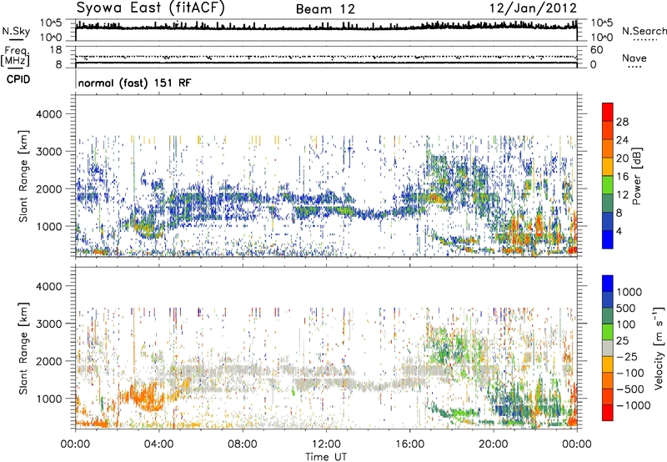Click the yellow segment of Power colorbar
The height and width of the screenshot is (462, 667).
pyautogui.click(x=608, y=166)
